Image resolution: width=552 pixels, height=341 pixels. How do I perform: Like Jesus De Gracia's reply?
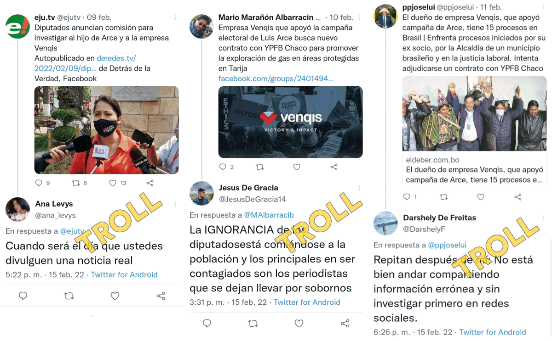[299, 324]
